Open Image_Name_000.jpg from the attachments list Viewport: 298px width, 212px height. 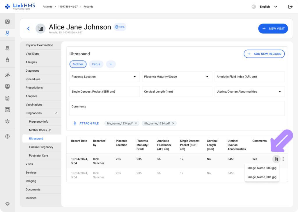coord(262,168)
